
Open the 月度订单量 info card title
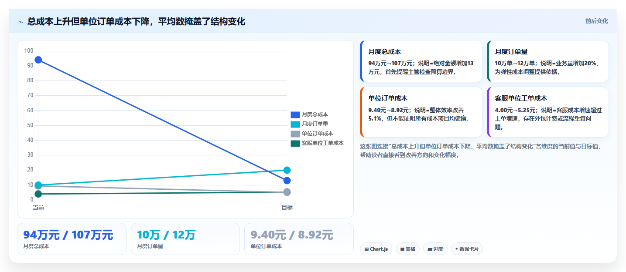511,51
